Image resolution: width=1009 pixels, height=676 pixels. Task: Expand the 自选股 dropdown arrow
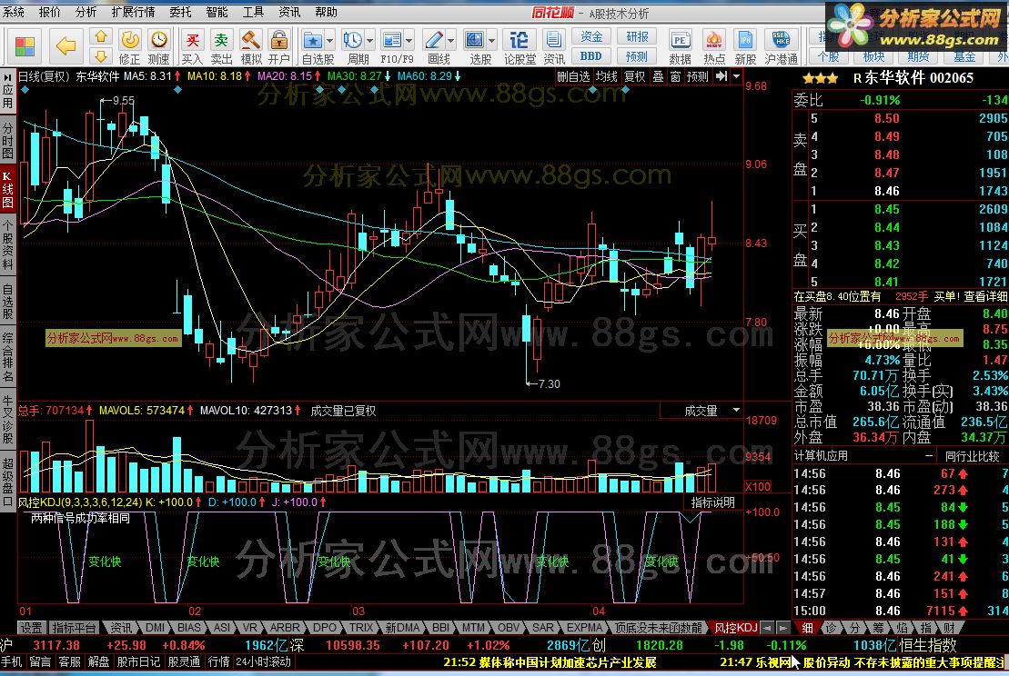[329, 41]
